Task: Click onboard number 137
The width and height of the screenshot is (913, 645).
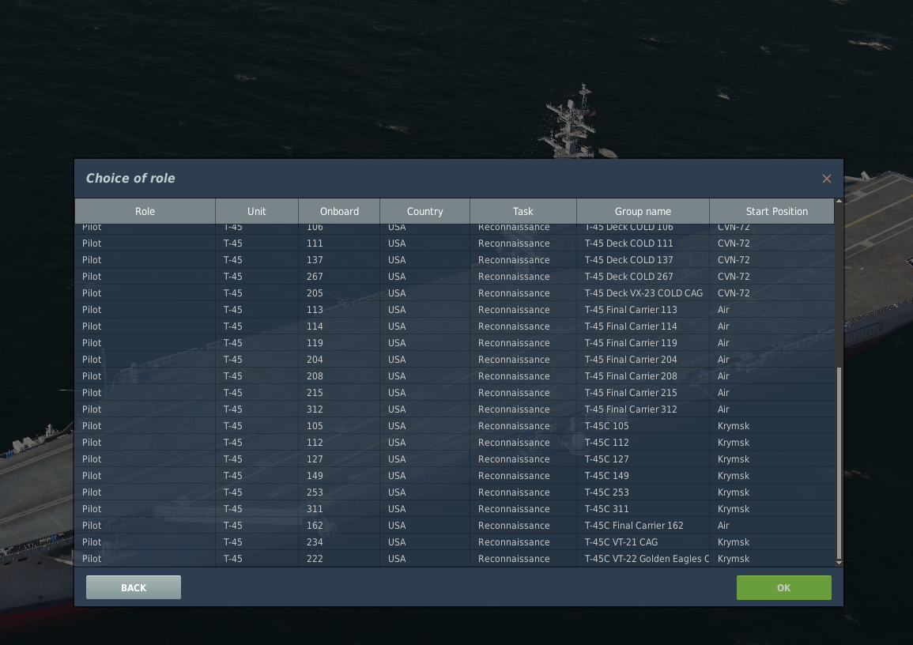Action: tap(315, 259)
